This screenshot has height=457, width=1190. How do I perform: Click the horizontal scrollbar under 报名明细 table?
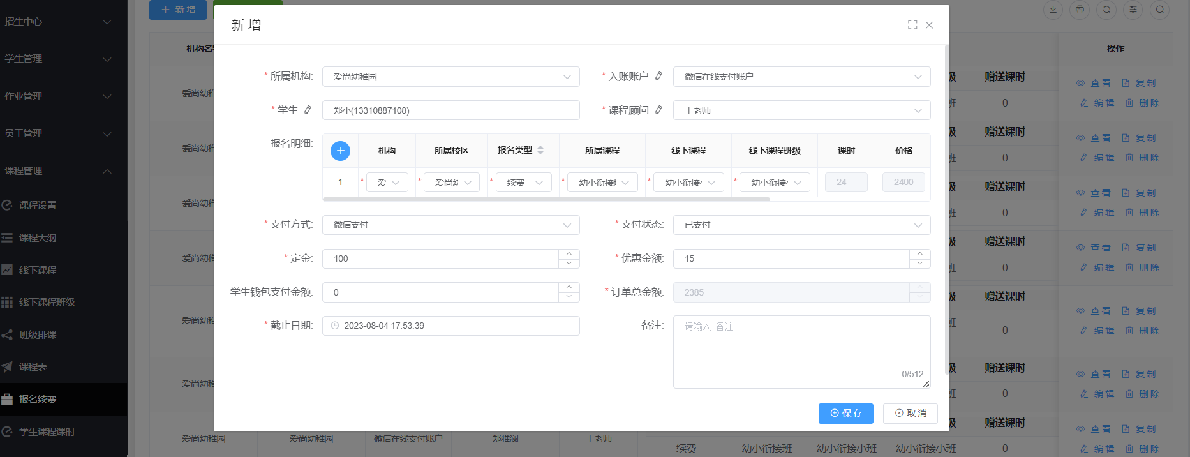(546, 199)
